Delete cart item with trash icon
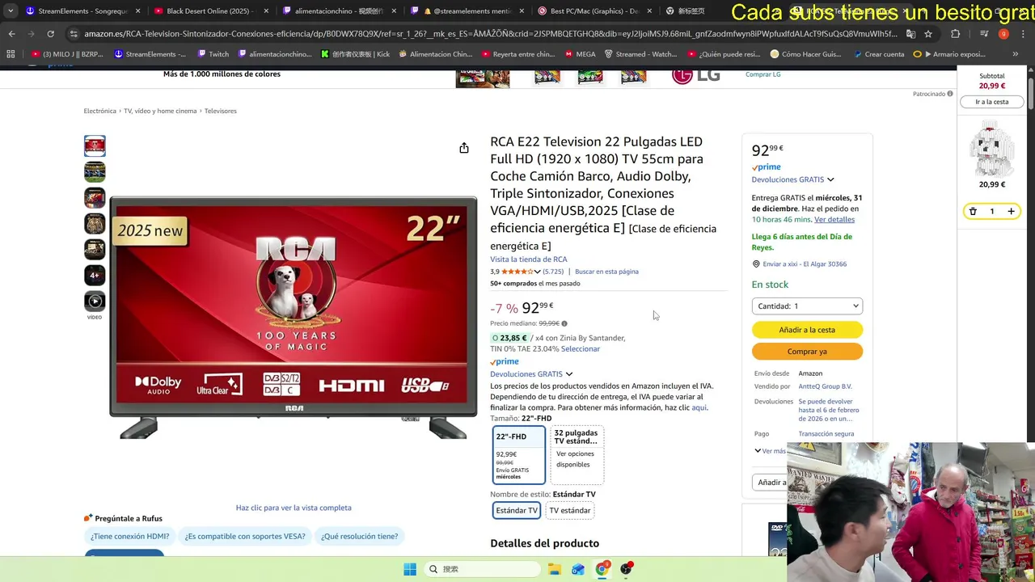This screenshot has width=1035, height=582. coord(973,212)
